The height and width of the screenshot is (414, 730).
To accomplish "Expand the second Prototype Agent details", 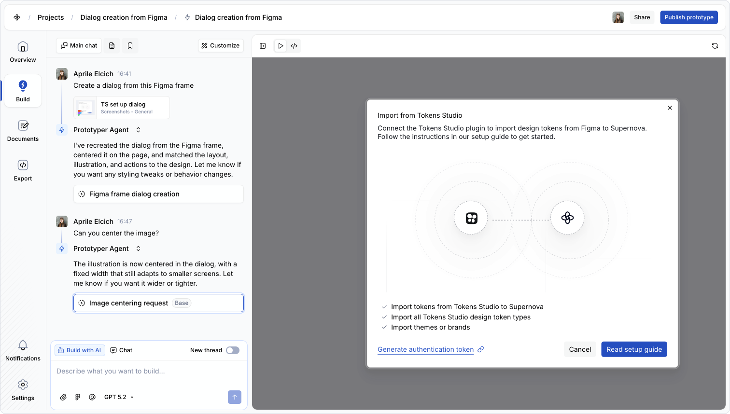I will click(138, 248).
